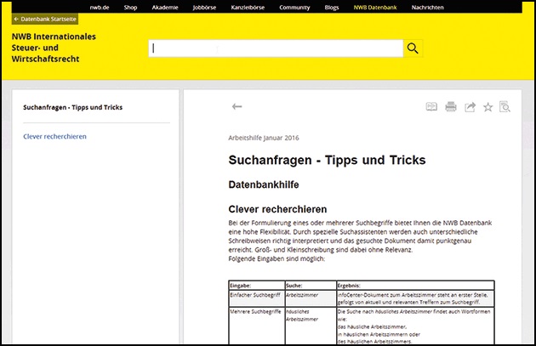The width and height of the screenshot is (536, 346).
Task: Open the nwb.de menu item
Action: (100, 7)
